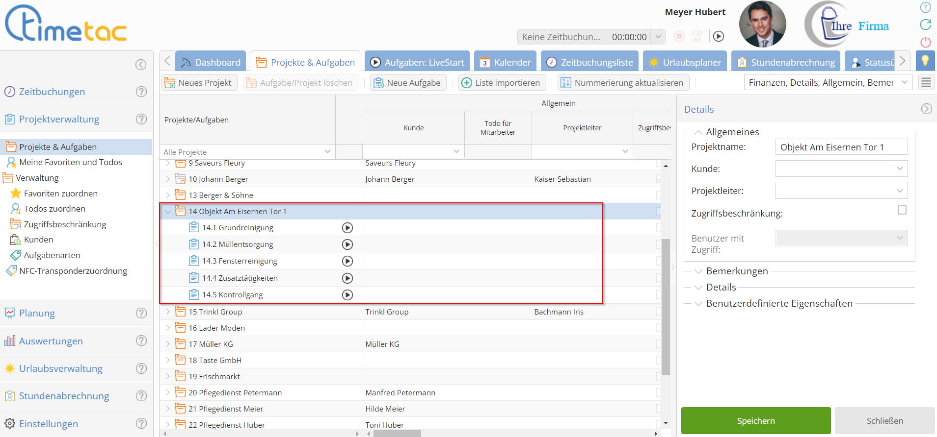Collapse the 14 Objekt Am Eisernen Tor 1 project
Image resolution: width=937 pixels, height=437 pixels.
pyautogui.click(x=168, y=212)
